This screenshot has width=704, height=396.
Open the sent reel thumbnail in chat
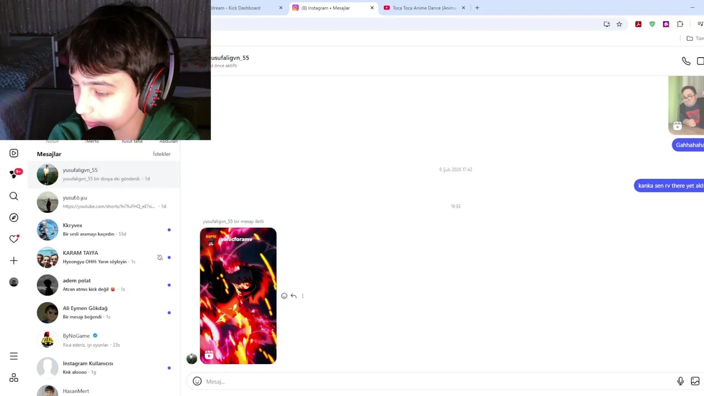point(686,106)
